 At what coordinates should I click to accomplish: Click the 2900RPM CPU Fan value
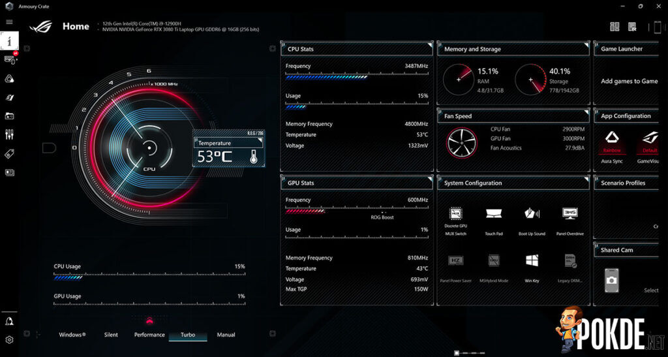coord(573,129)
